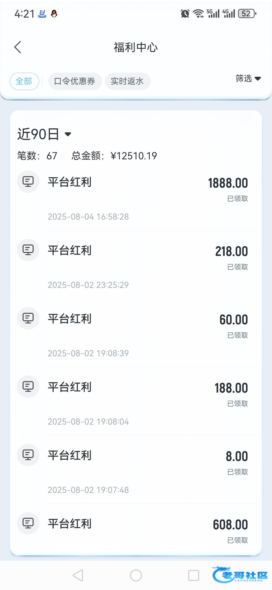272x590 pixels.
Task: Tap 已领取 status under 218.00
Action: pyautogui.click(x=237, y=267)
